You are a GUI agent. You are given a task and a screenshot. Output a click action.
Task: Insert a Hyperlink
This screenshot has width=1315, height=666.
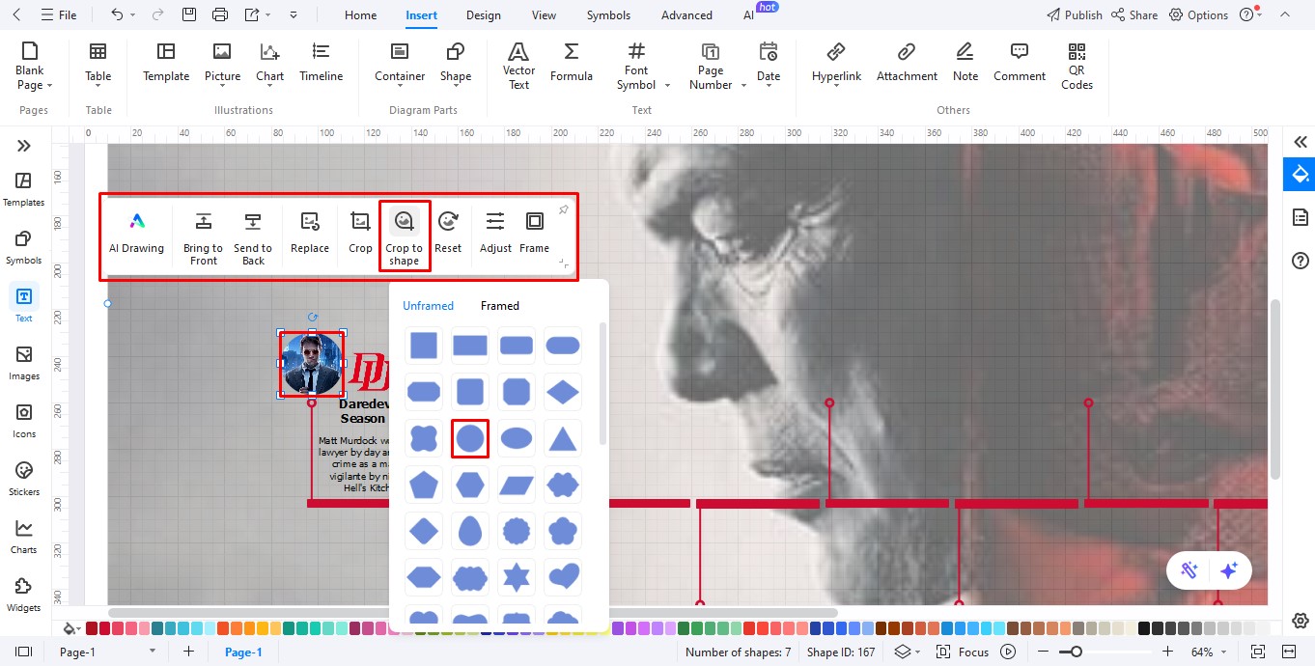point(836,62)
